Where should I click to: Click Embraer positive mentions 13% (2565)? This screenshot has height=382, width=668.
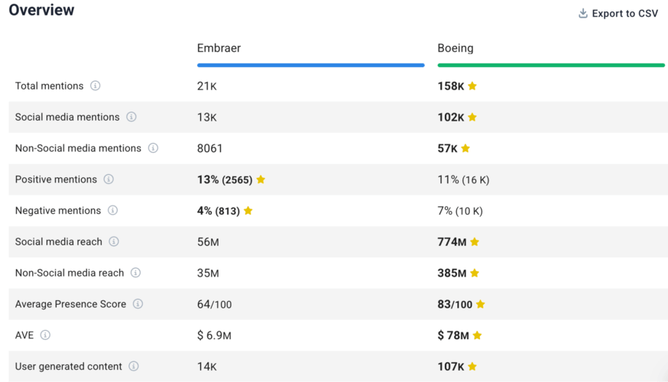225,180
